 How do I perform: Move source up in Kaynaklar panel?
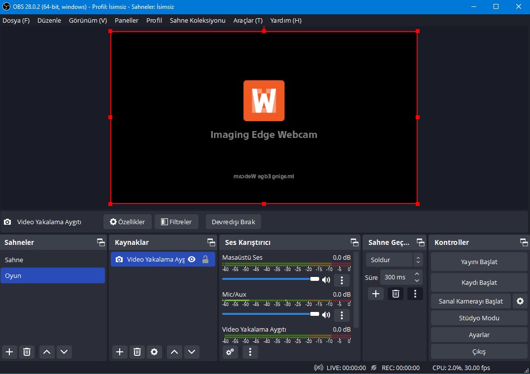[x=174, y=352]
